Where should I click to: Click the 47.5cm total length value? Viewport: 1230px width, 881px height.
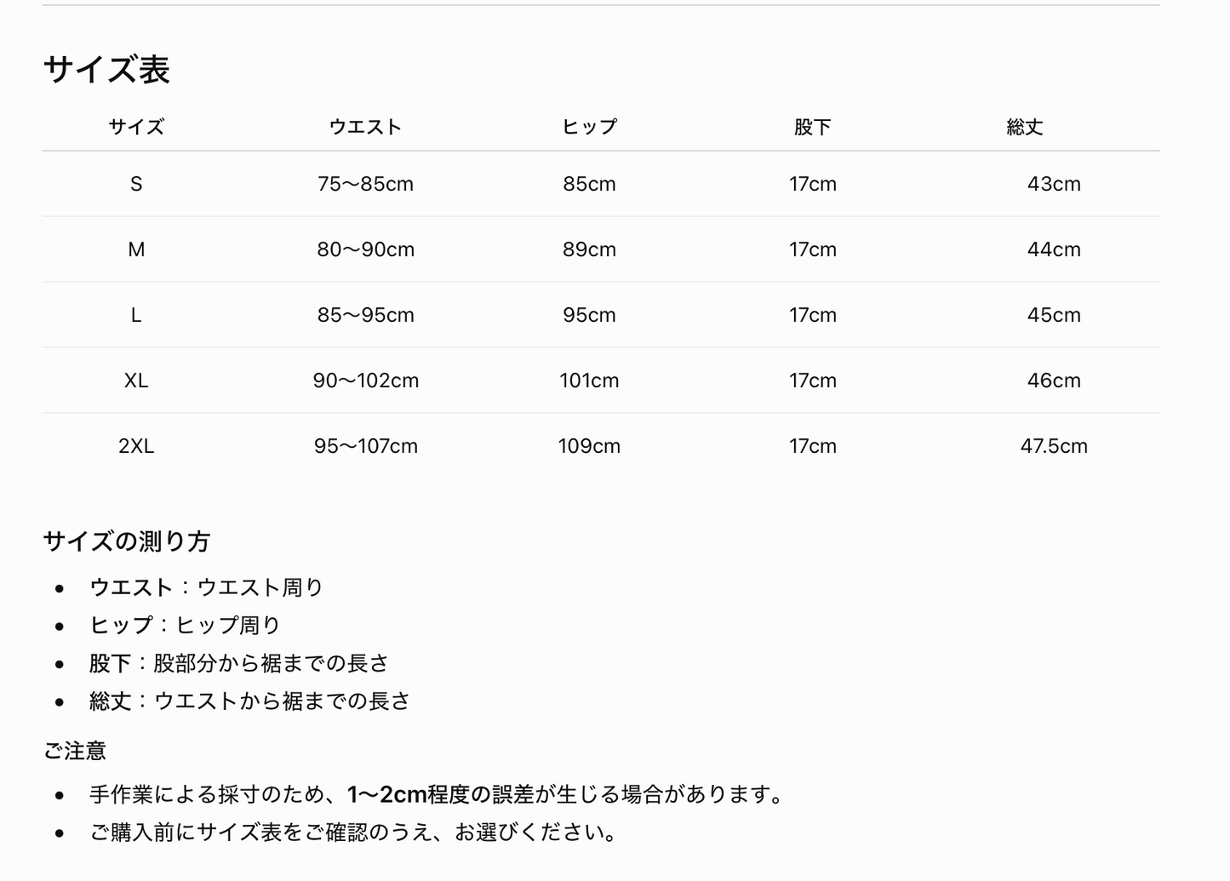click(1054, 446)
